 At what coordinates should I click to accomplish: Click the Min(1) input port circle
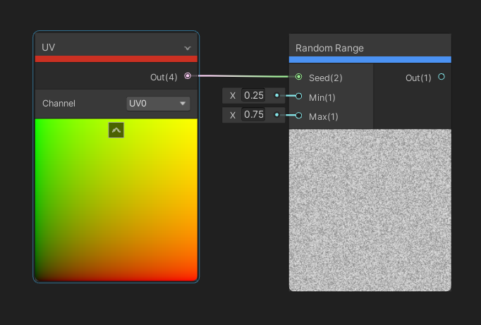tap(299, 96)
